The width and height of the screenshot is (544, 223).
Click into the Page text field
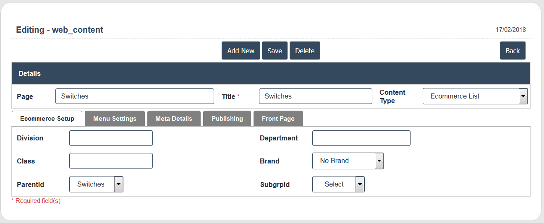[x=134, y=96]
